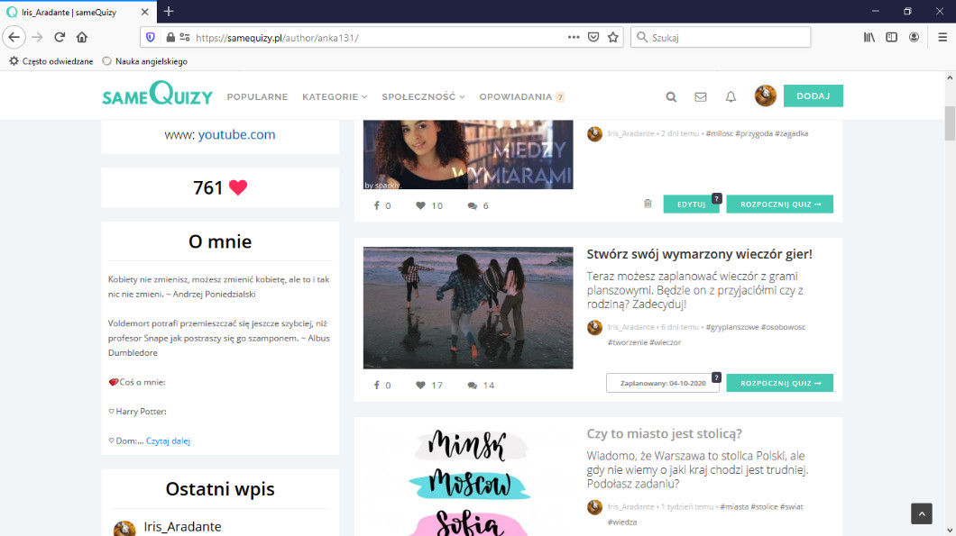Open the beach evening quiz thumbnail
The width and height of the screenshot is (956, 536).
(468, 308)
